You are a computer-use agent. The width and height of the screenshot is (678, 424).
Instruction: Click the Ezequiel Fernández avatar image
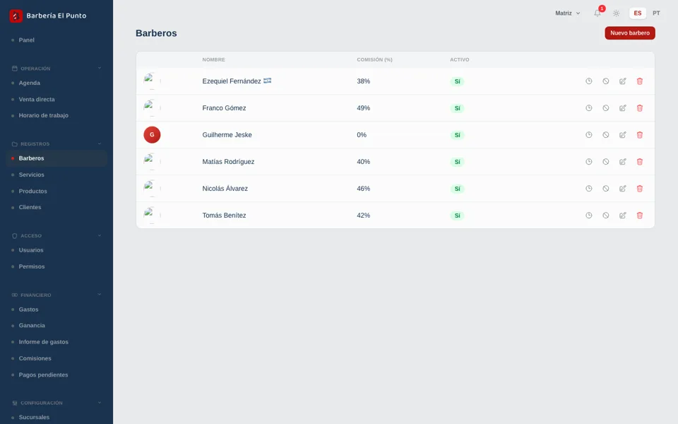[x=152, y=81]
